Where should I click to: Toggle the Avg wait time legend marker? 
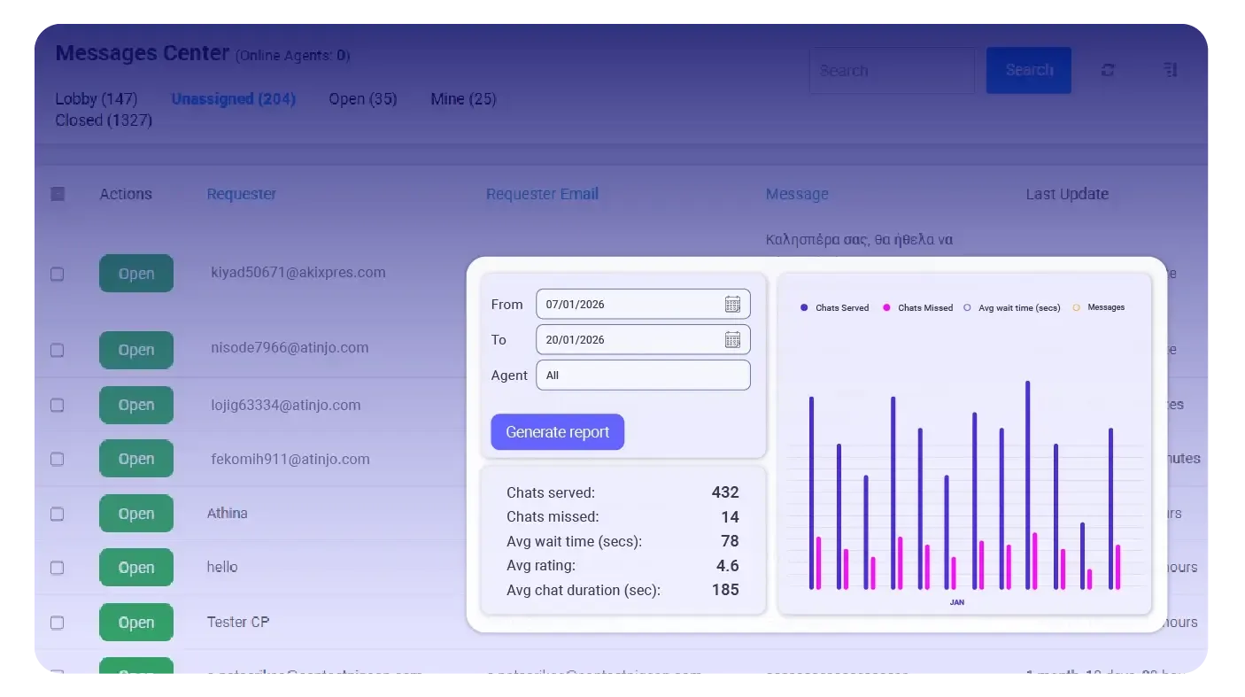point(967,307)
